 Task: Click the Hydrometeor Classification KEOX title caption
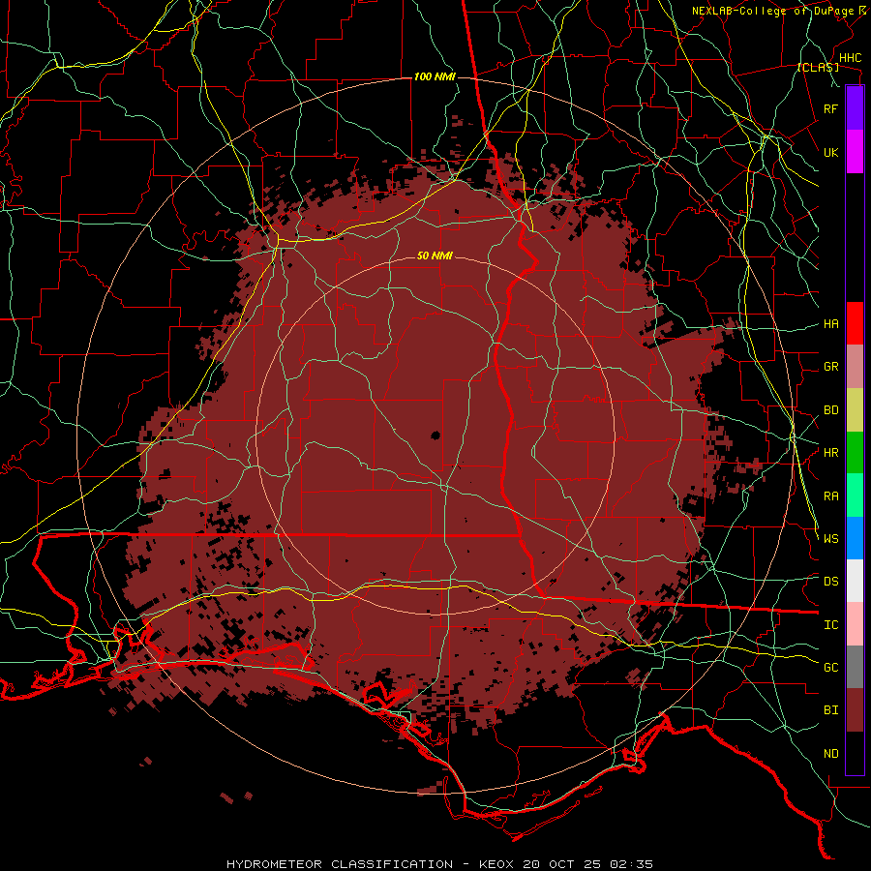[x=439, y=864]
